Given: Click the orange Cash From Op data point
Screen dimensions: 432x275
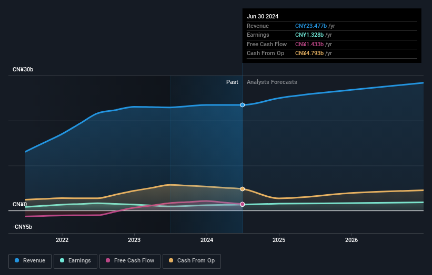Looking at the screenshot, I should click(x=243, y=189).
